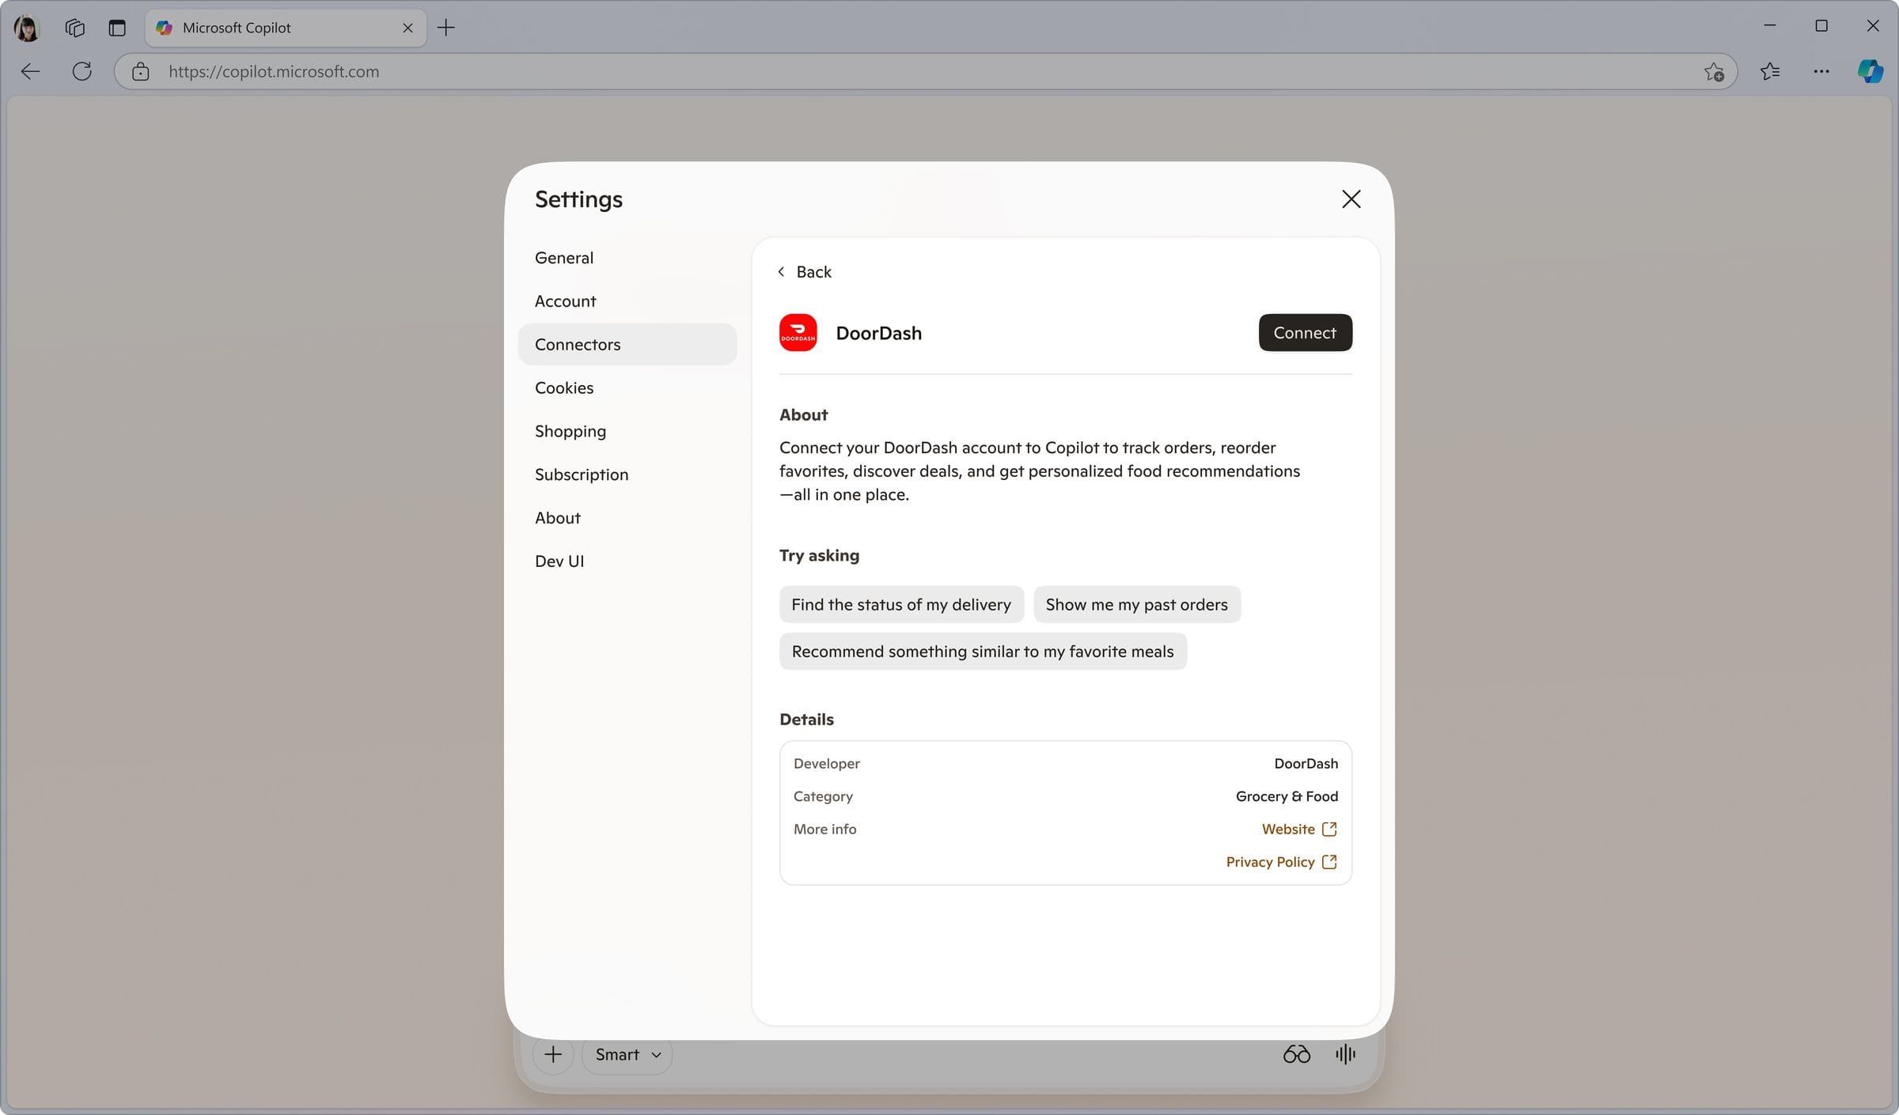Open the DoorDash Privacy Policy link
Image resolution: width=1899 pixels, height=1115 pixels.
point(1282,862)
